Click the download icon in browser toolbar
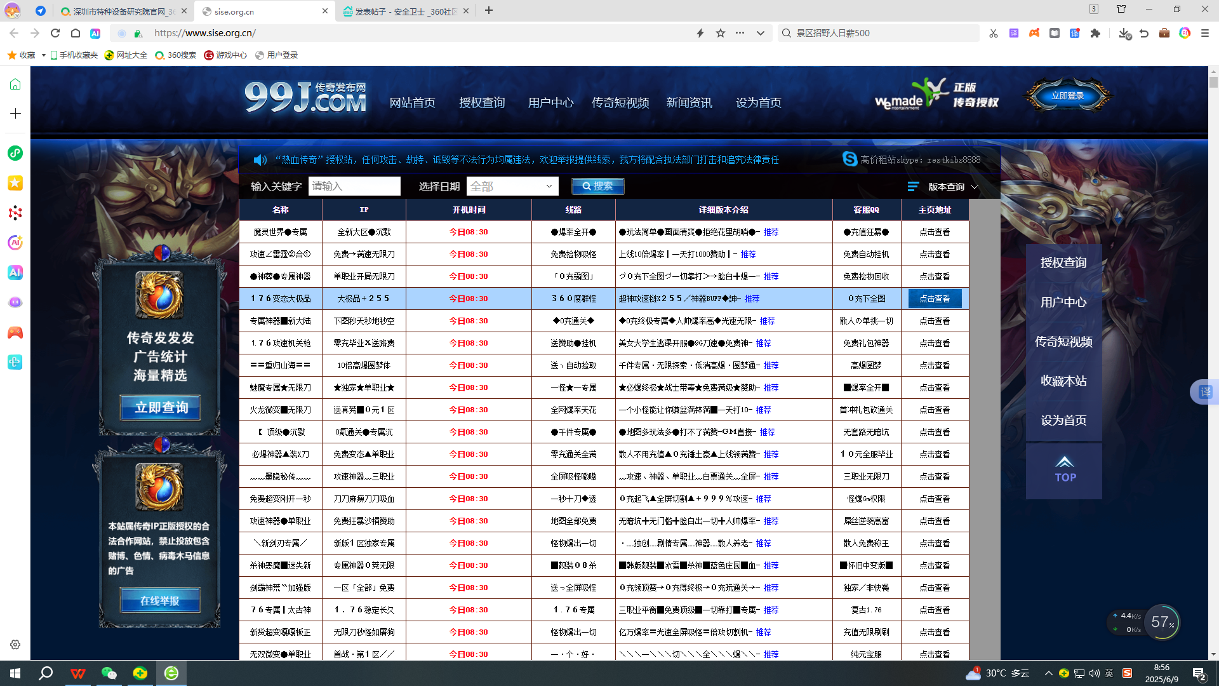 pos(1124,33)
